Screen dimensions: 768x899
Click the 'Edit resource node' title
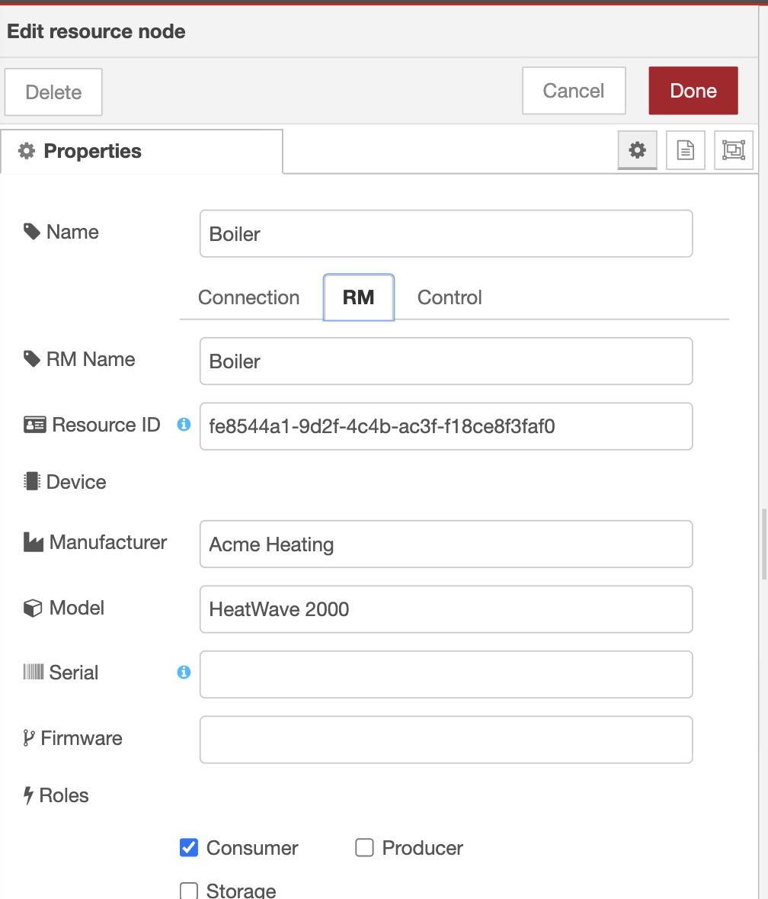pos(96,31)
